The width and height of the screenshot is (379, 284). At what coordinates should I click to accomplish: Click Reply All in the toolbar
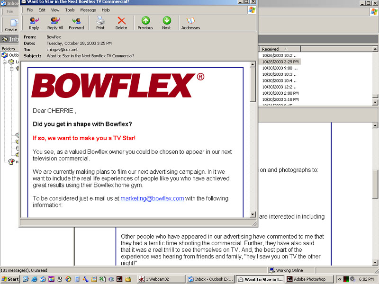point(55,22)
